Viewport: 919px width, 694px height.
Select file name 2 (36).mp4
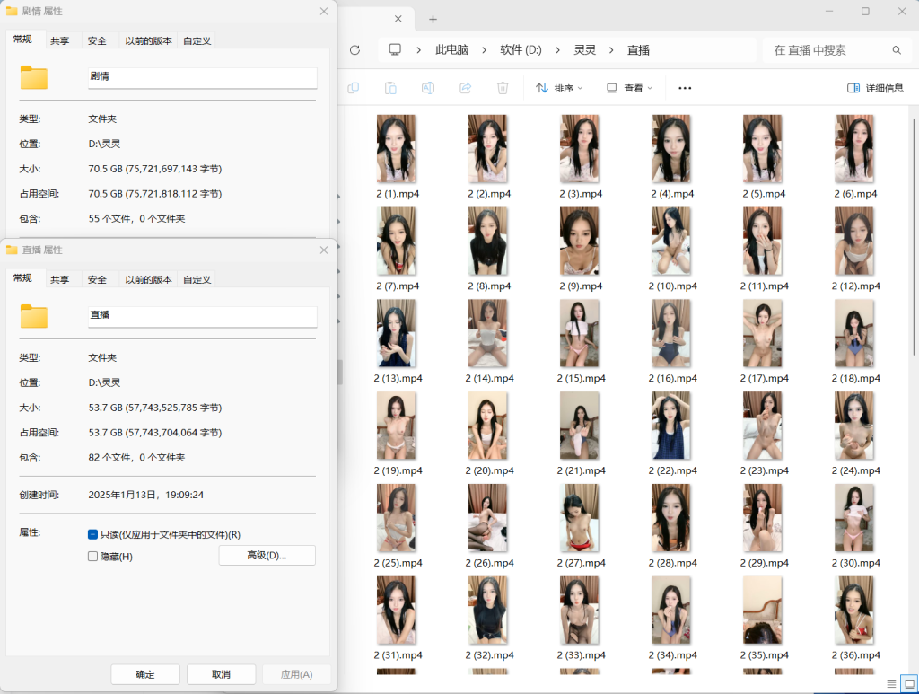(x=855, y=655)
